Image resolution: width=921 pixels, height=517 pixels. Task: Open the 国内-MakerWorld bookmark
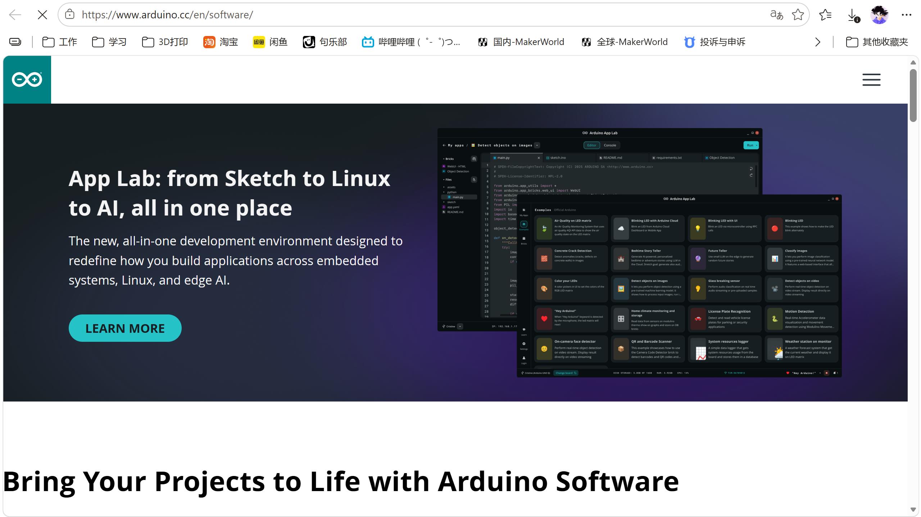click(x=521, y=42)
